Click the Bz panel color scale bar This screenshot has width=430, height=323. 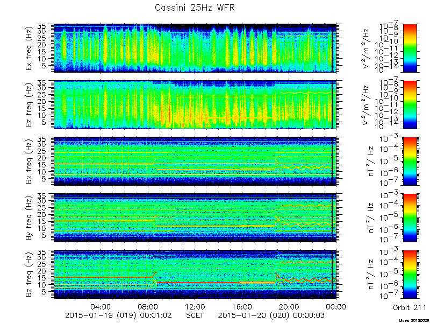(410, 275)
